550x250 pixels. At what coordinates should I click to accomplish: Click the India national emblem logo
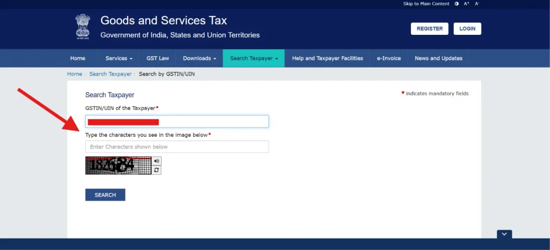click(83, 27)
